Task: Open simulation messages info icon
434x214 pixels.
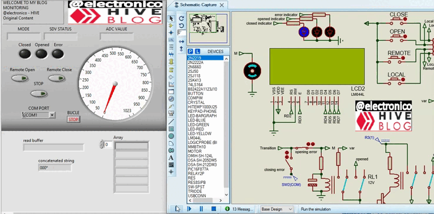Action: 227,209
